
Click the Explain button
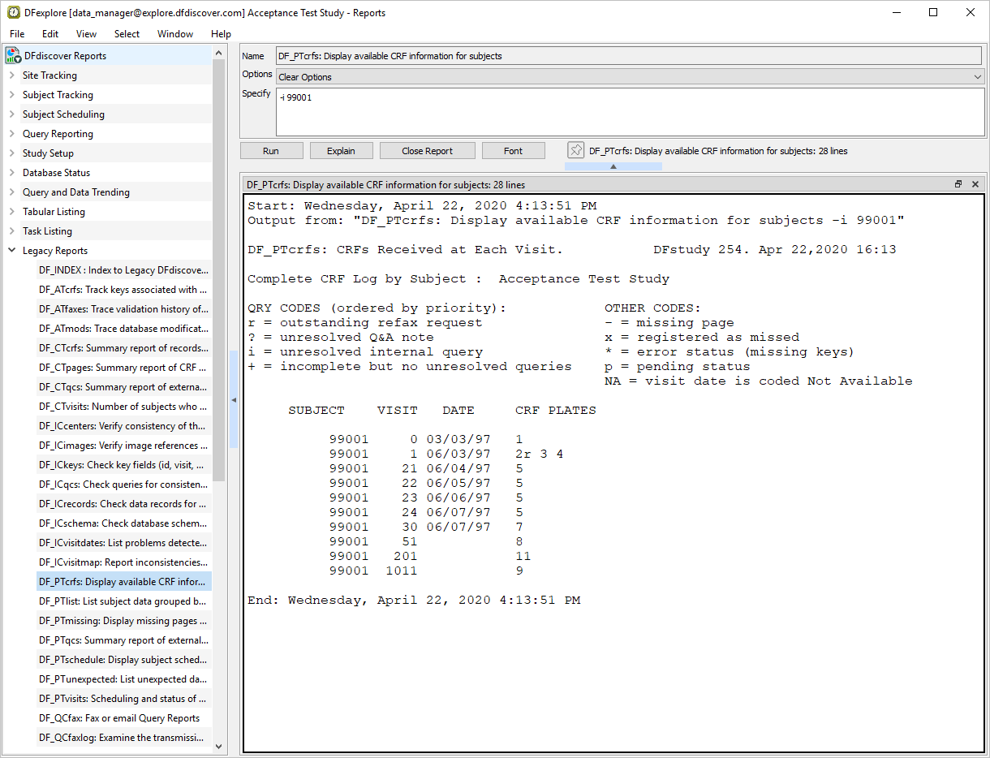click(x=341, y=151)
